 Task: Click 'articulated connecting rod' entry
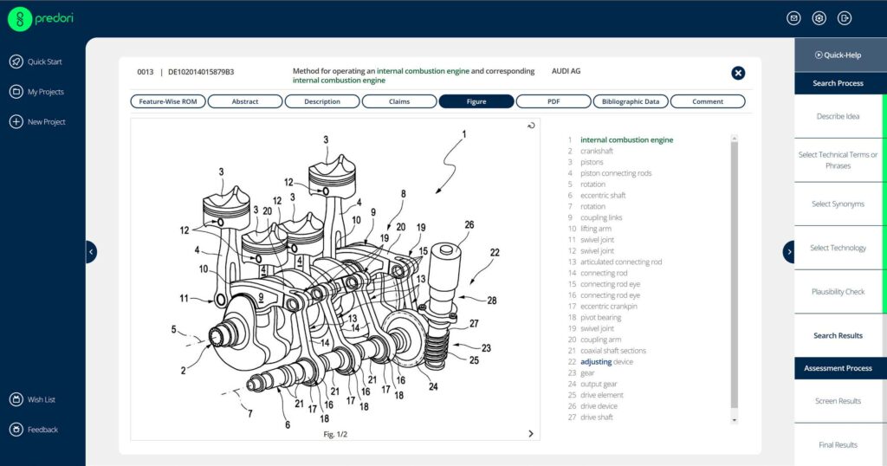tap(620, 262)
